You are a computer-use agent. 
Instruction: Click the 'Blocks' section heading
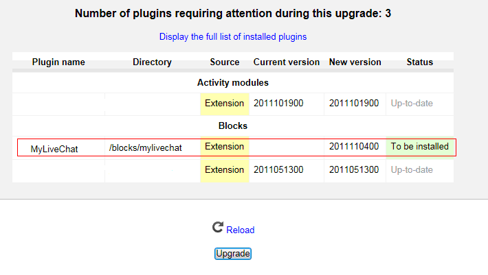(x=232, y=125)
